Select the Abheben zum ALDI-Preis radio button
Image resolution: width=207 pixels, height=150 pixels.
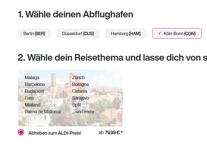(x=21, y=132)
